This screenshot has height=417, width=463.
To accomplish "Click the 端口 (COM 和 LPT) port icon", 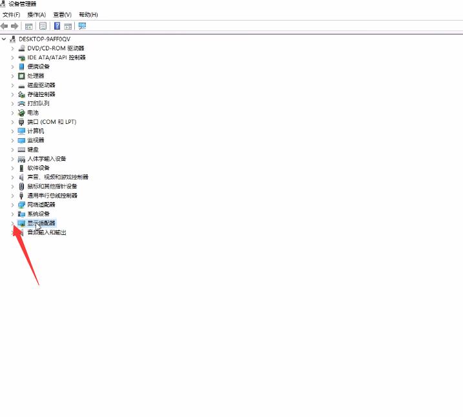I will 21,122.
